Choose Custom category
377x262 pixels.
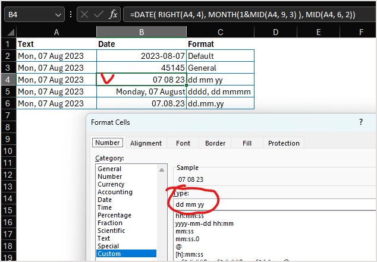point(126,254)
